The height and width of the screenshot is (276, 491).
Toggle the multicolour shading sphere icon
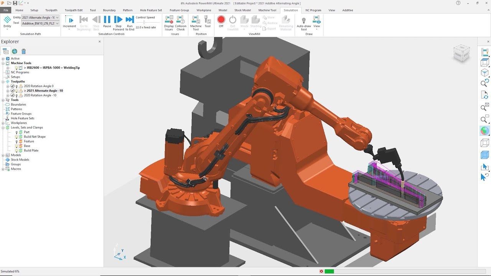point(484,131)
